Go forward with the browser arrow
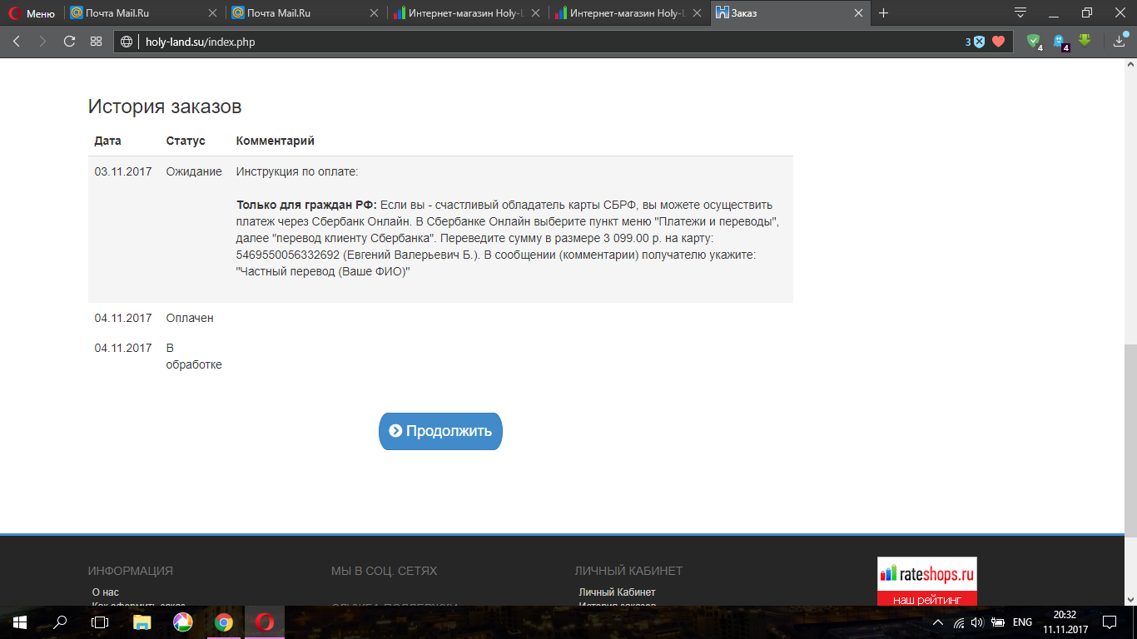Image resolution: width=1137 pixels, height=639 pixels. (x=42, y=42)
